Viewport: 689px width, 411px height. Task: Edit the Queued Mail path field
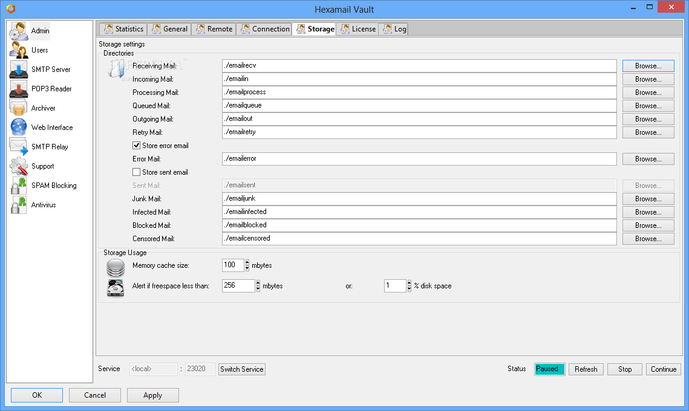click(x=419, y=105)
